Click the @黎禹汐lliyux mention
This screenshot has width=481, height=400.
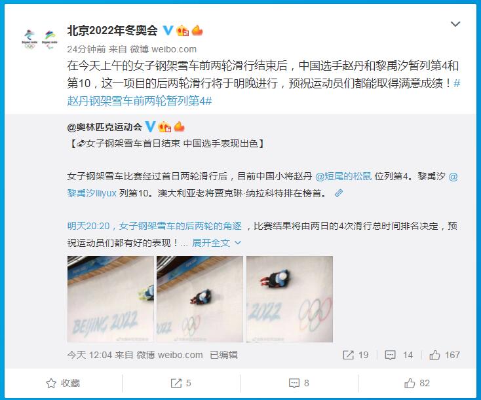pos(262,185)
